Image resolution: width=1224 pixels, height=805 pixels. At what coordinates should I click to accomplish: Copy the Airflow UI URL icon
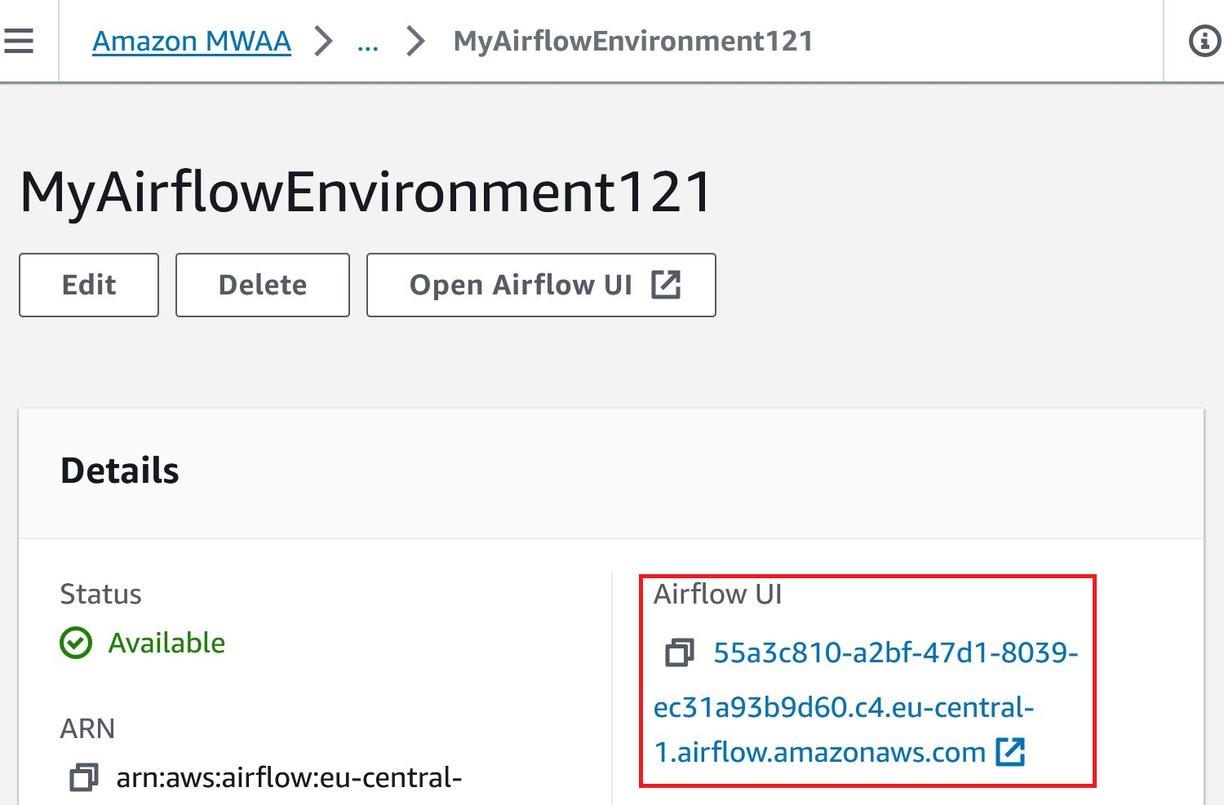(x=680, y=652)
